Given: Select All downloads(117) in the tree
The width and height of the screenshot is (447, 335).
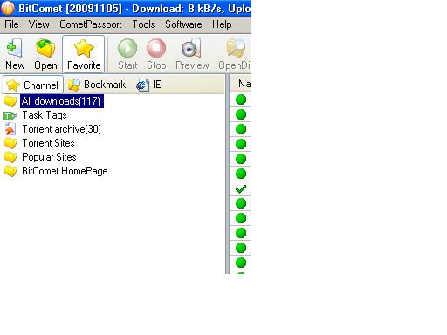Looking at the screenshot, I should (62, 101).
